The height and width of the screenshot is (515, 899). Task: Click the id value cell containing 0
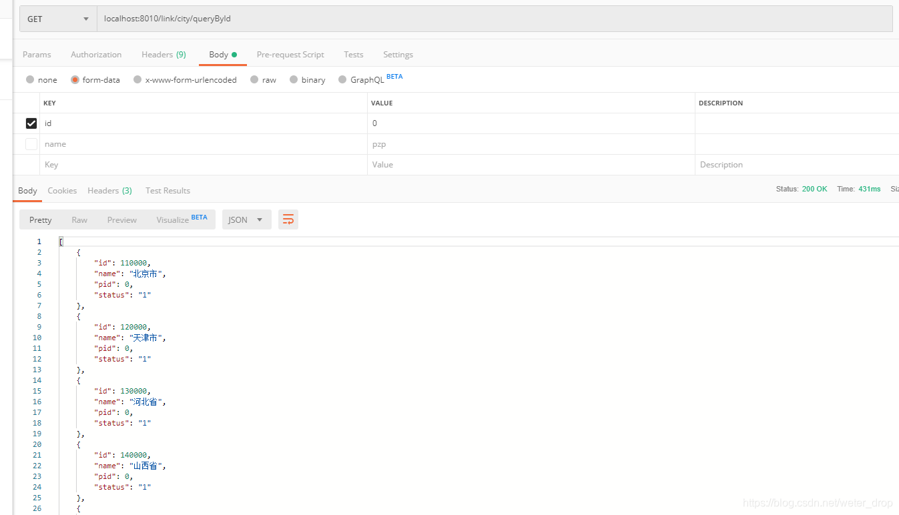click(x=531, y=123)
